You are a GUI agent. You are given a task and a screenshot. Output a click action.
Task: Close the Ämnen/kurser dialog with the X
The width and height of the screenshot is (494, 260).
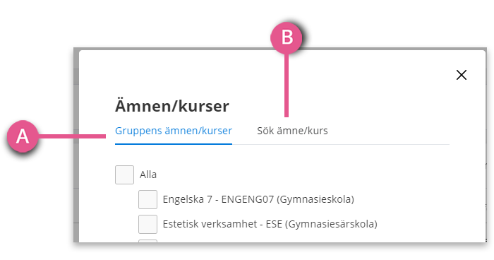pos(462,75)
